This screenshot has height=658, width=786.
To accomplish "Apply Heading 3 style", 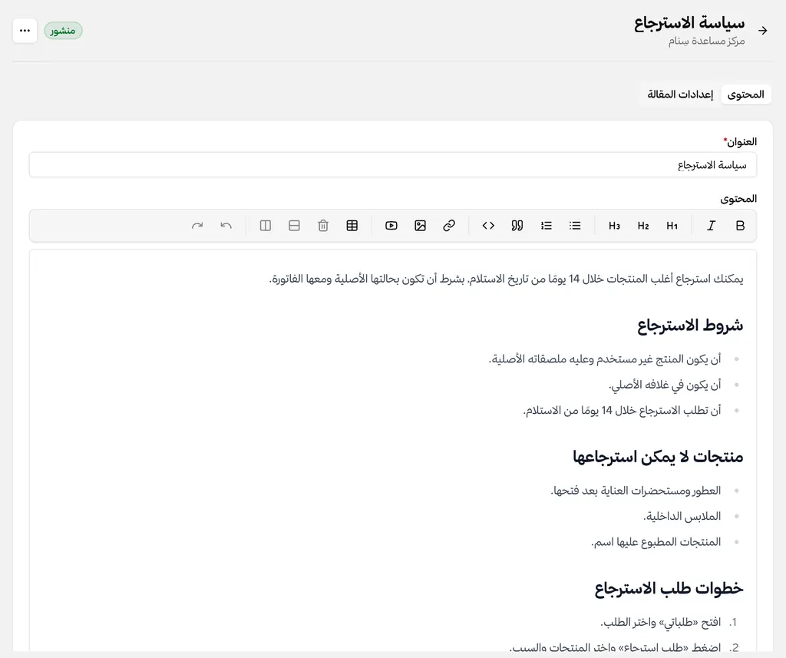I will (614, 226).
